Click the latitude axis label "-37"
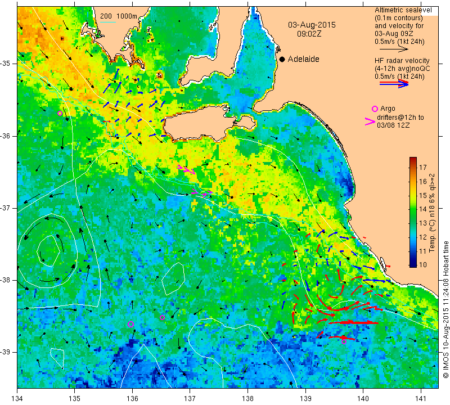 (x=6, y=208)
